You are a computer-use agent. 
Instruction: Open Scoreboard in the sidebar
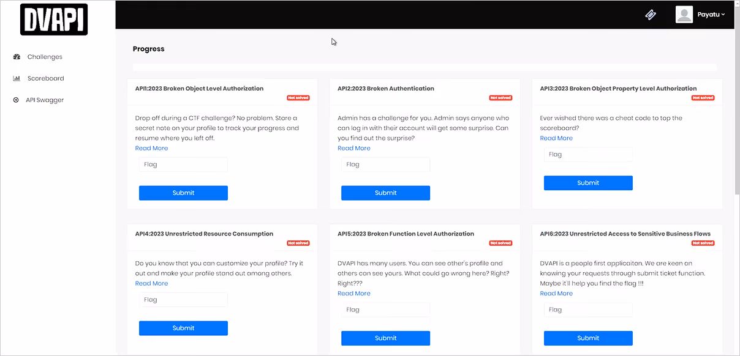pos(45,78)
